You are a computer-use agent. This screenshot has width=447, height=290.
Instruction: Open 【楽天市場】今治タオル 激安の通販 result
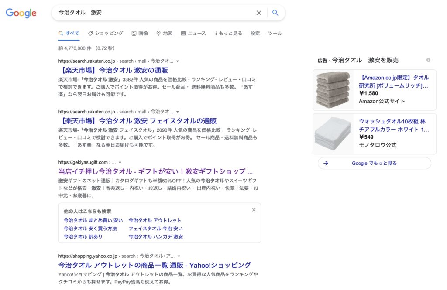pyautogui.click(x=114, y=70)
